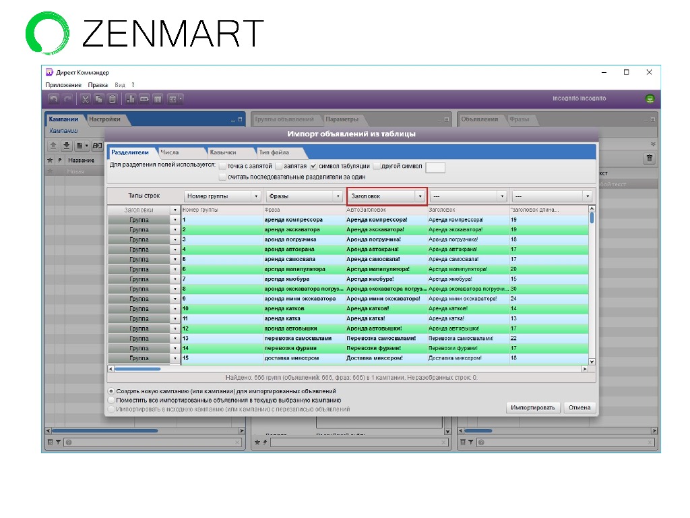
Task: Enable the 'точка с запятой' separator checkbox
Action: 222,166
